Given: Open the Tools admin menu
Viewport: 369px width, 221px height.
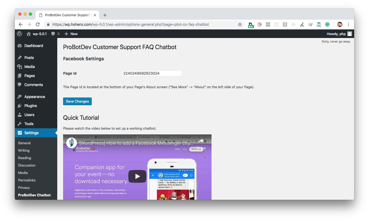Looking at the screenshot, I should pyautogui.click(x=36, y=124).
